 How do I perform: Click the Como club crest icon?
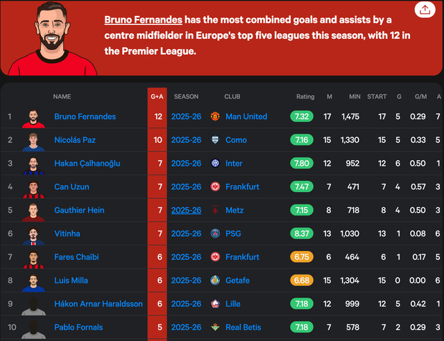click(x=215, y=140)
